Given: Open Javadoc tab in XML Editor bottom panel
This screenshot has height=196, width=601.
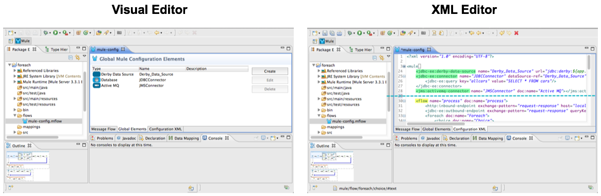Looking at the screenshot, I should [430, 138].
